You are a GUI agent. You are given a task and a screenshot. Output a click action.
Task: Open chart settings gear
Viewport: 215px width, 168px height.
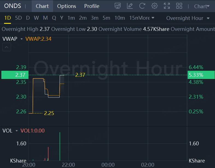(x=155, y=6)
